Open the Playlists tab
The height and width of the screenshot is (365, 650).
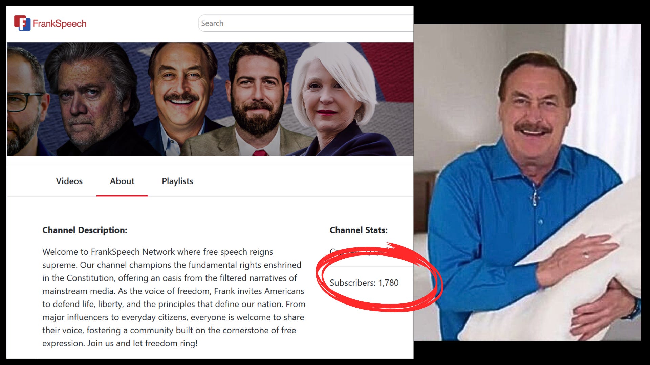[177, 181]
